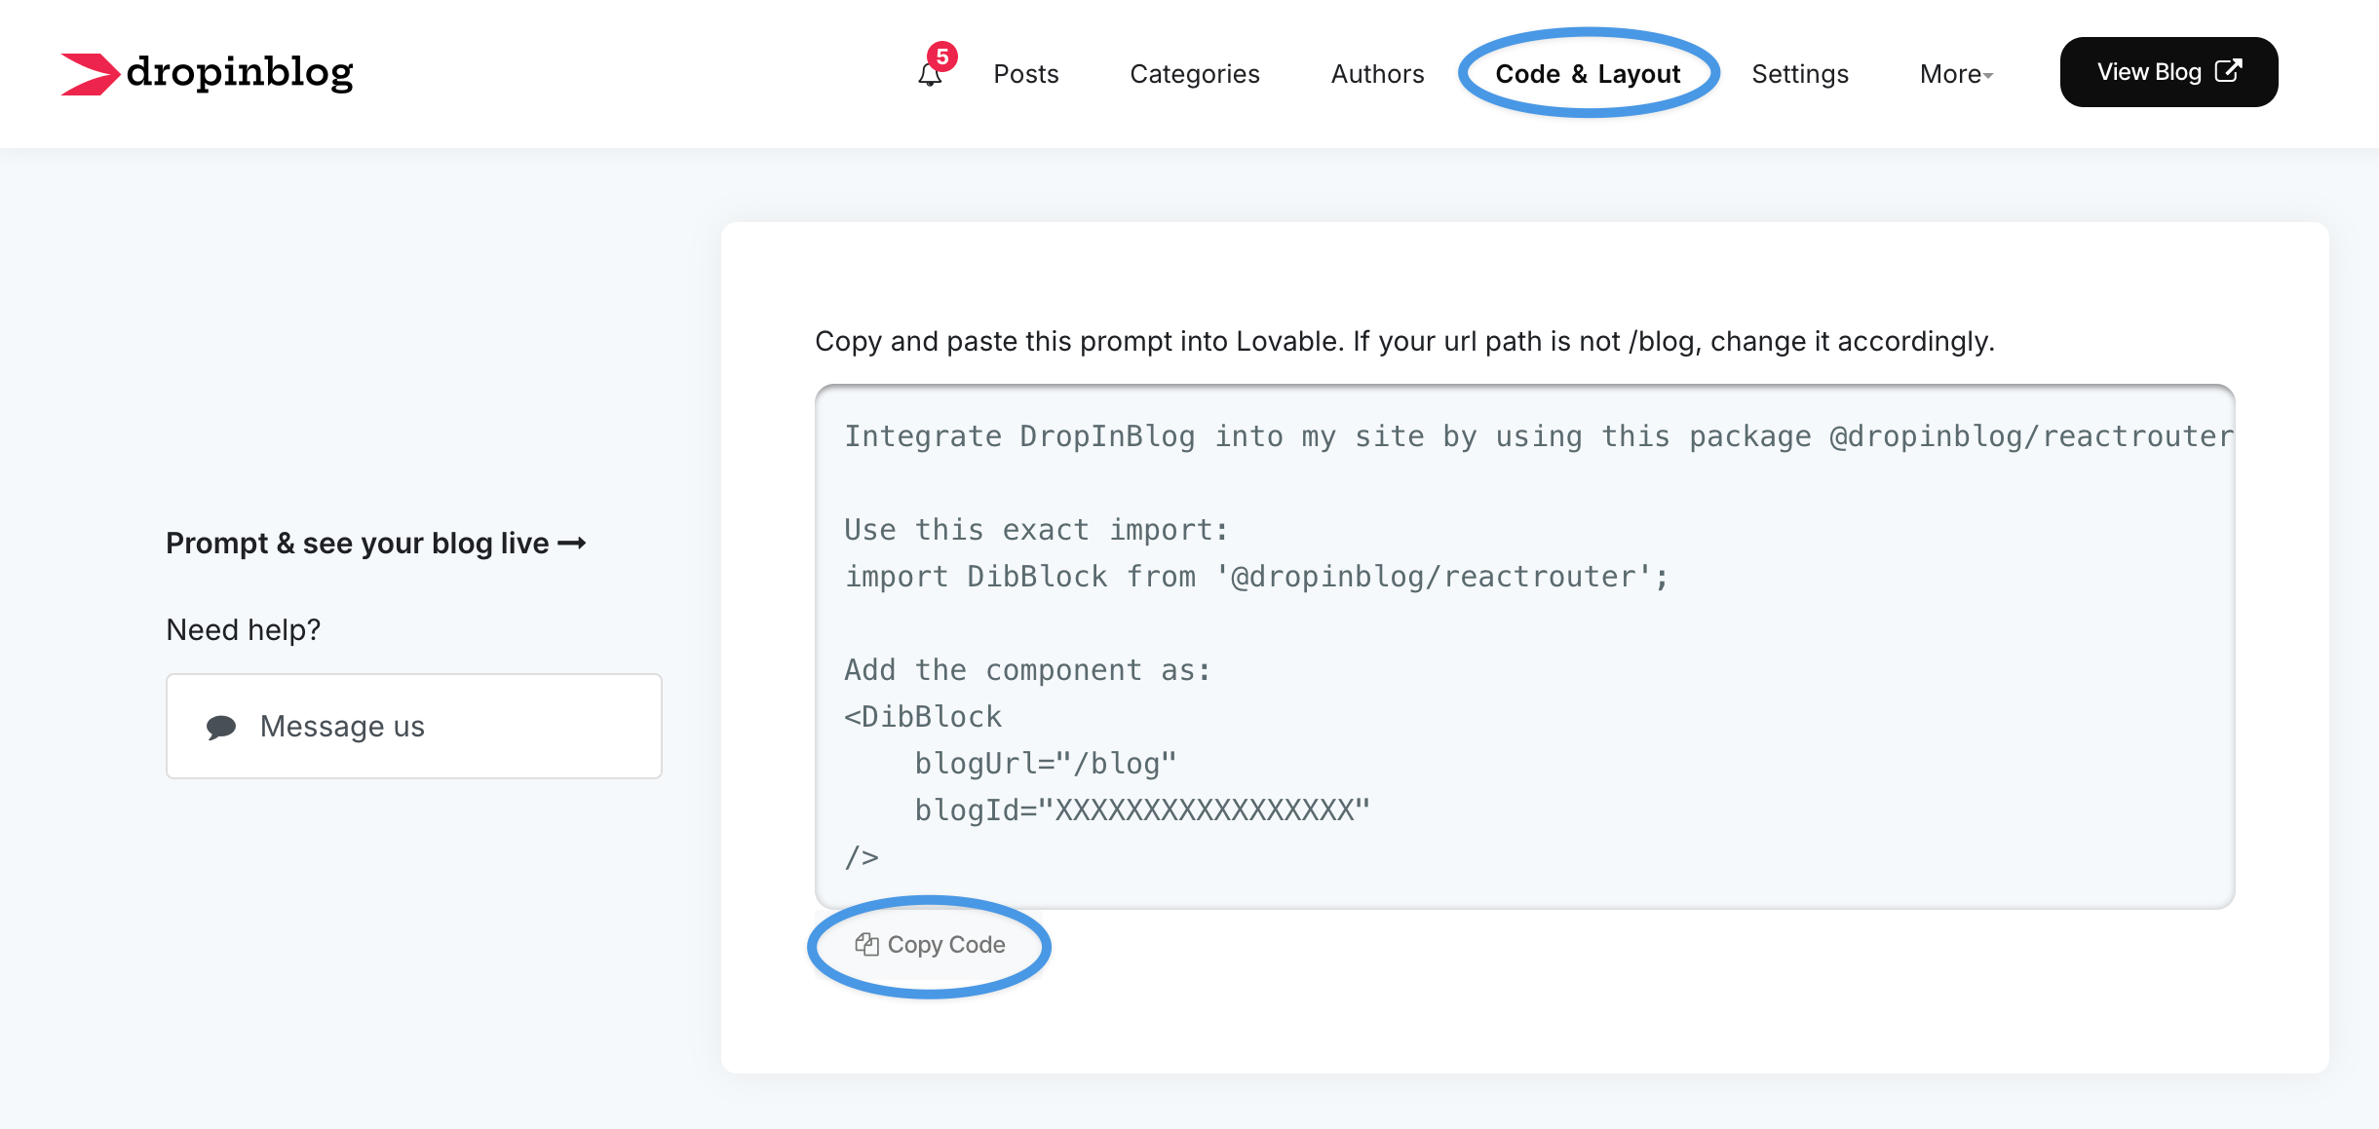Go to the Categories section
Screen dimensions: 2379x1129
(1194, 74)
